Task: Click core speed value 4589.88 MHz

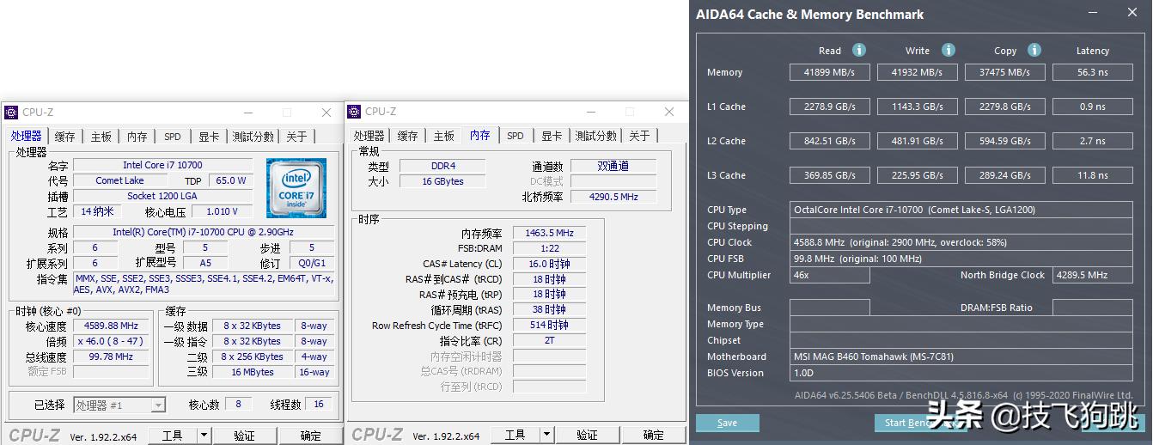Action: click(x=111, y=326)
